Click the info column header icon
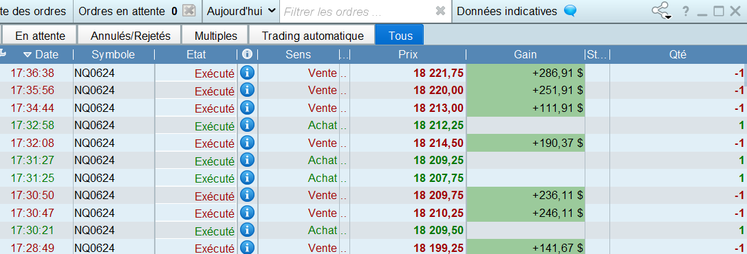Viewport: 747px width, 254px height. [x=247, y=54]
